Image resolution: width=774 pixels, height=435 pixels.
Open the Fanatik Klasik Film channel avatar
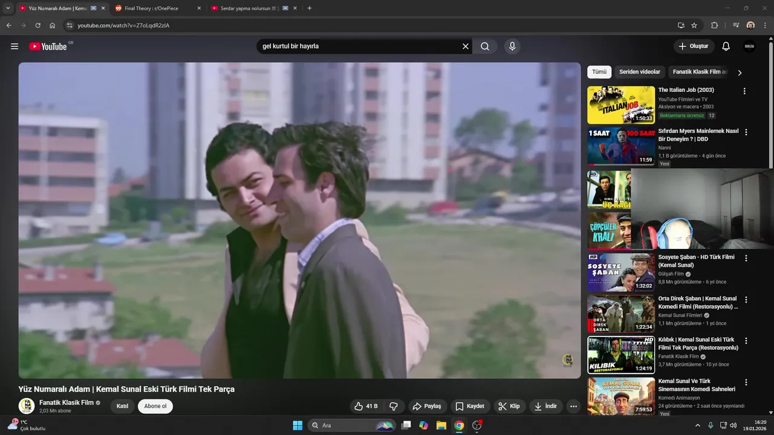26,406
